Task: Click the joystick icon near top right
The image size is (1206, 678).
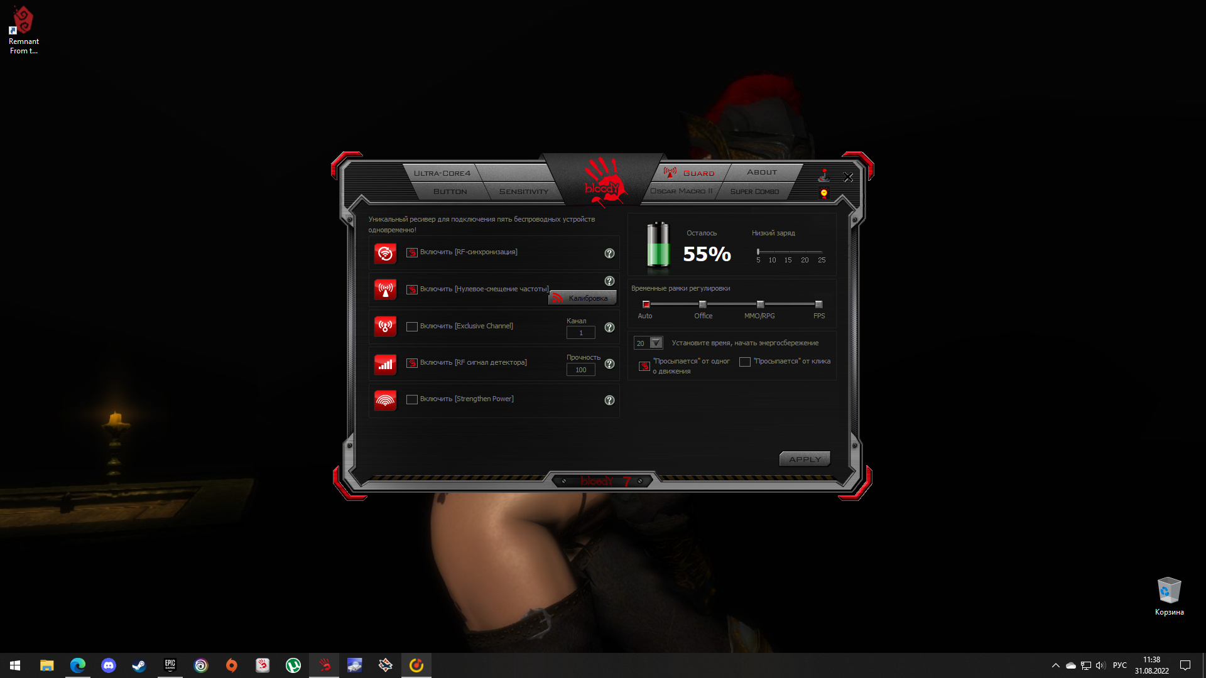Action: pos(823,175)
